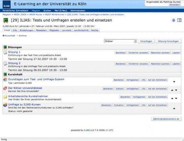Viewport: 184px width, 141px height.
Task: Open the Sitzung 1 link
Action: tap(14, 52)
